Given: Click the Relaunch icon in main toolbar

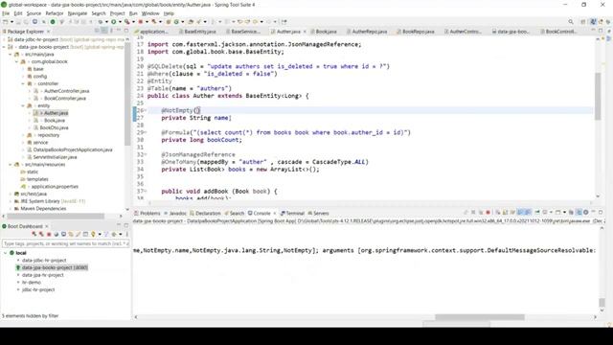Looking at the screenshot, I should [154, 22].
